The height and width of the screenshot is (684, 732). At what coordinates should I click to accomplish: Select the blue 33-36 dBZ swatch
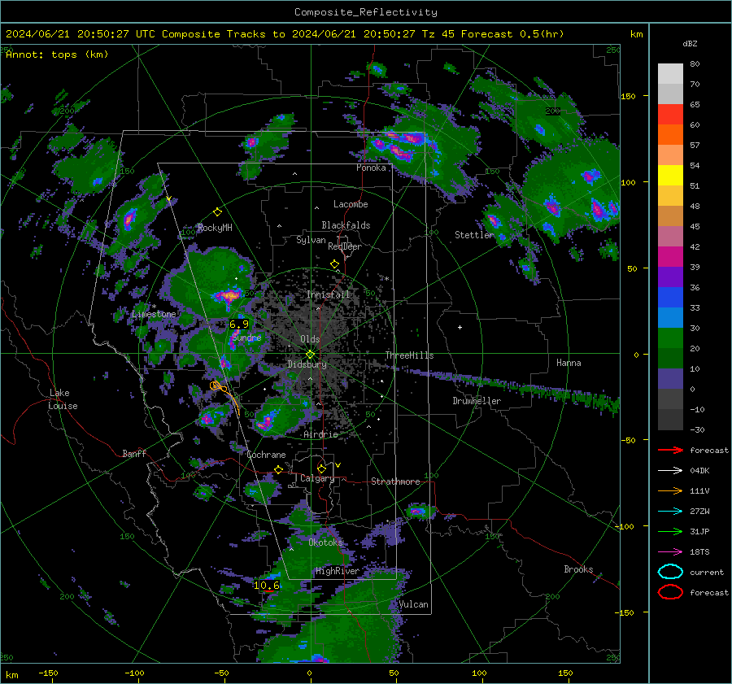(x=670, y=298)
